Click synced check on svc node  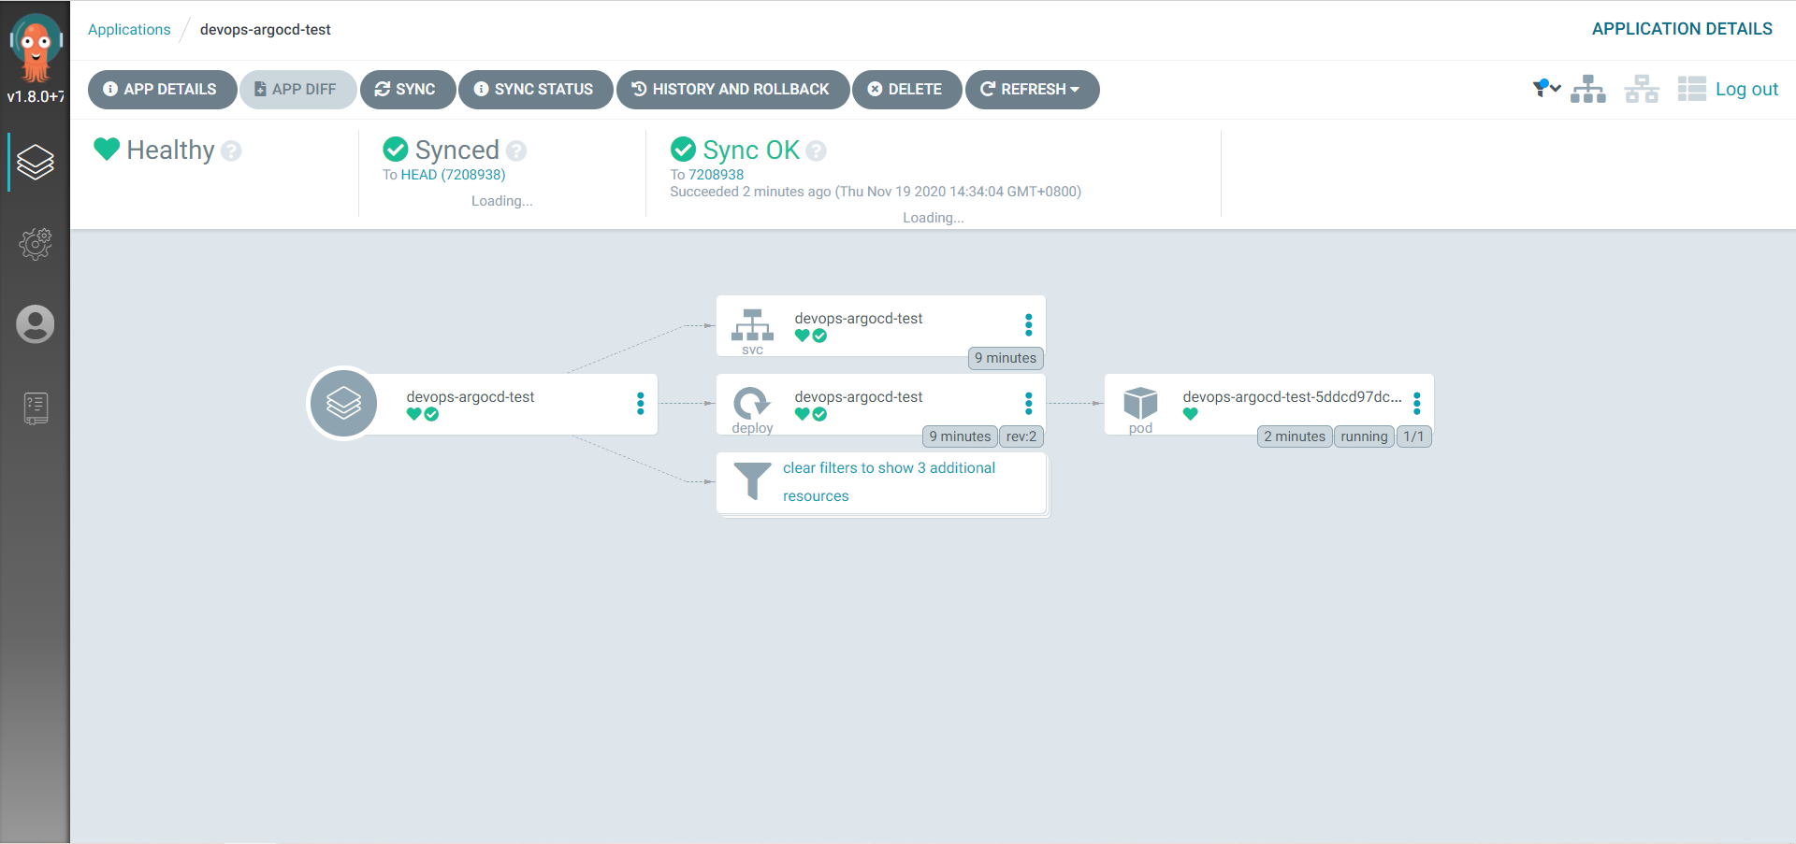pyautogui.click(x=819, y=336)
